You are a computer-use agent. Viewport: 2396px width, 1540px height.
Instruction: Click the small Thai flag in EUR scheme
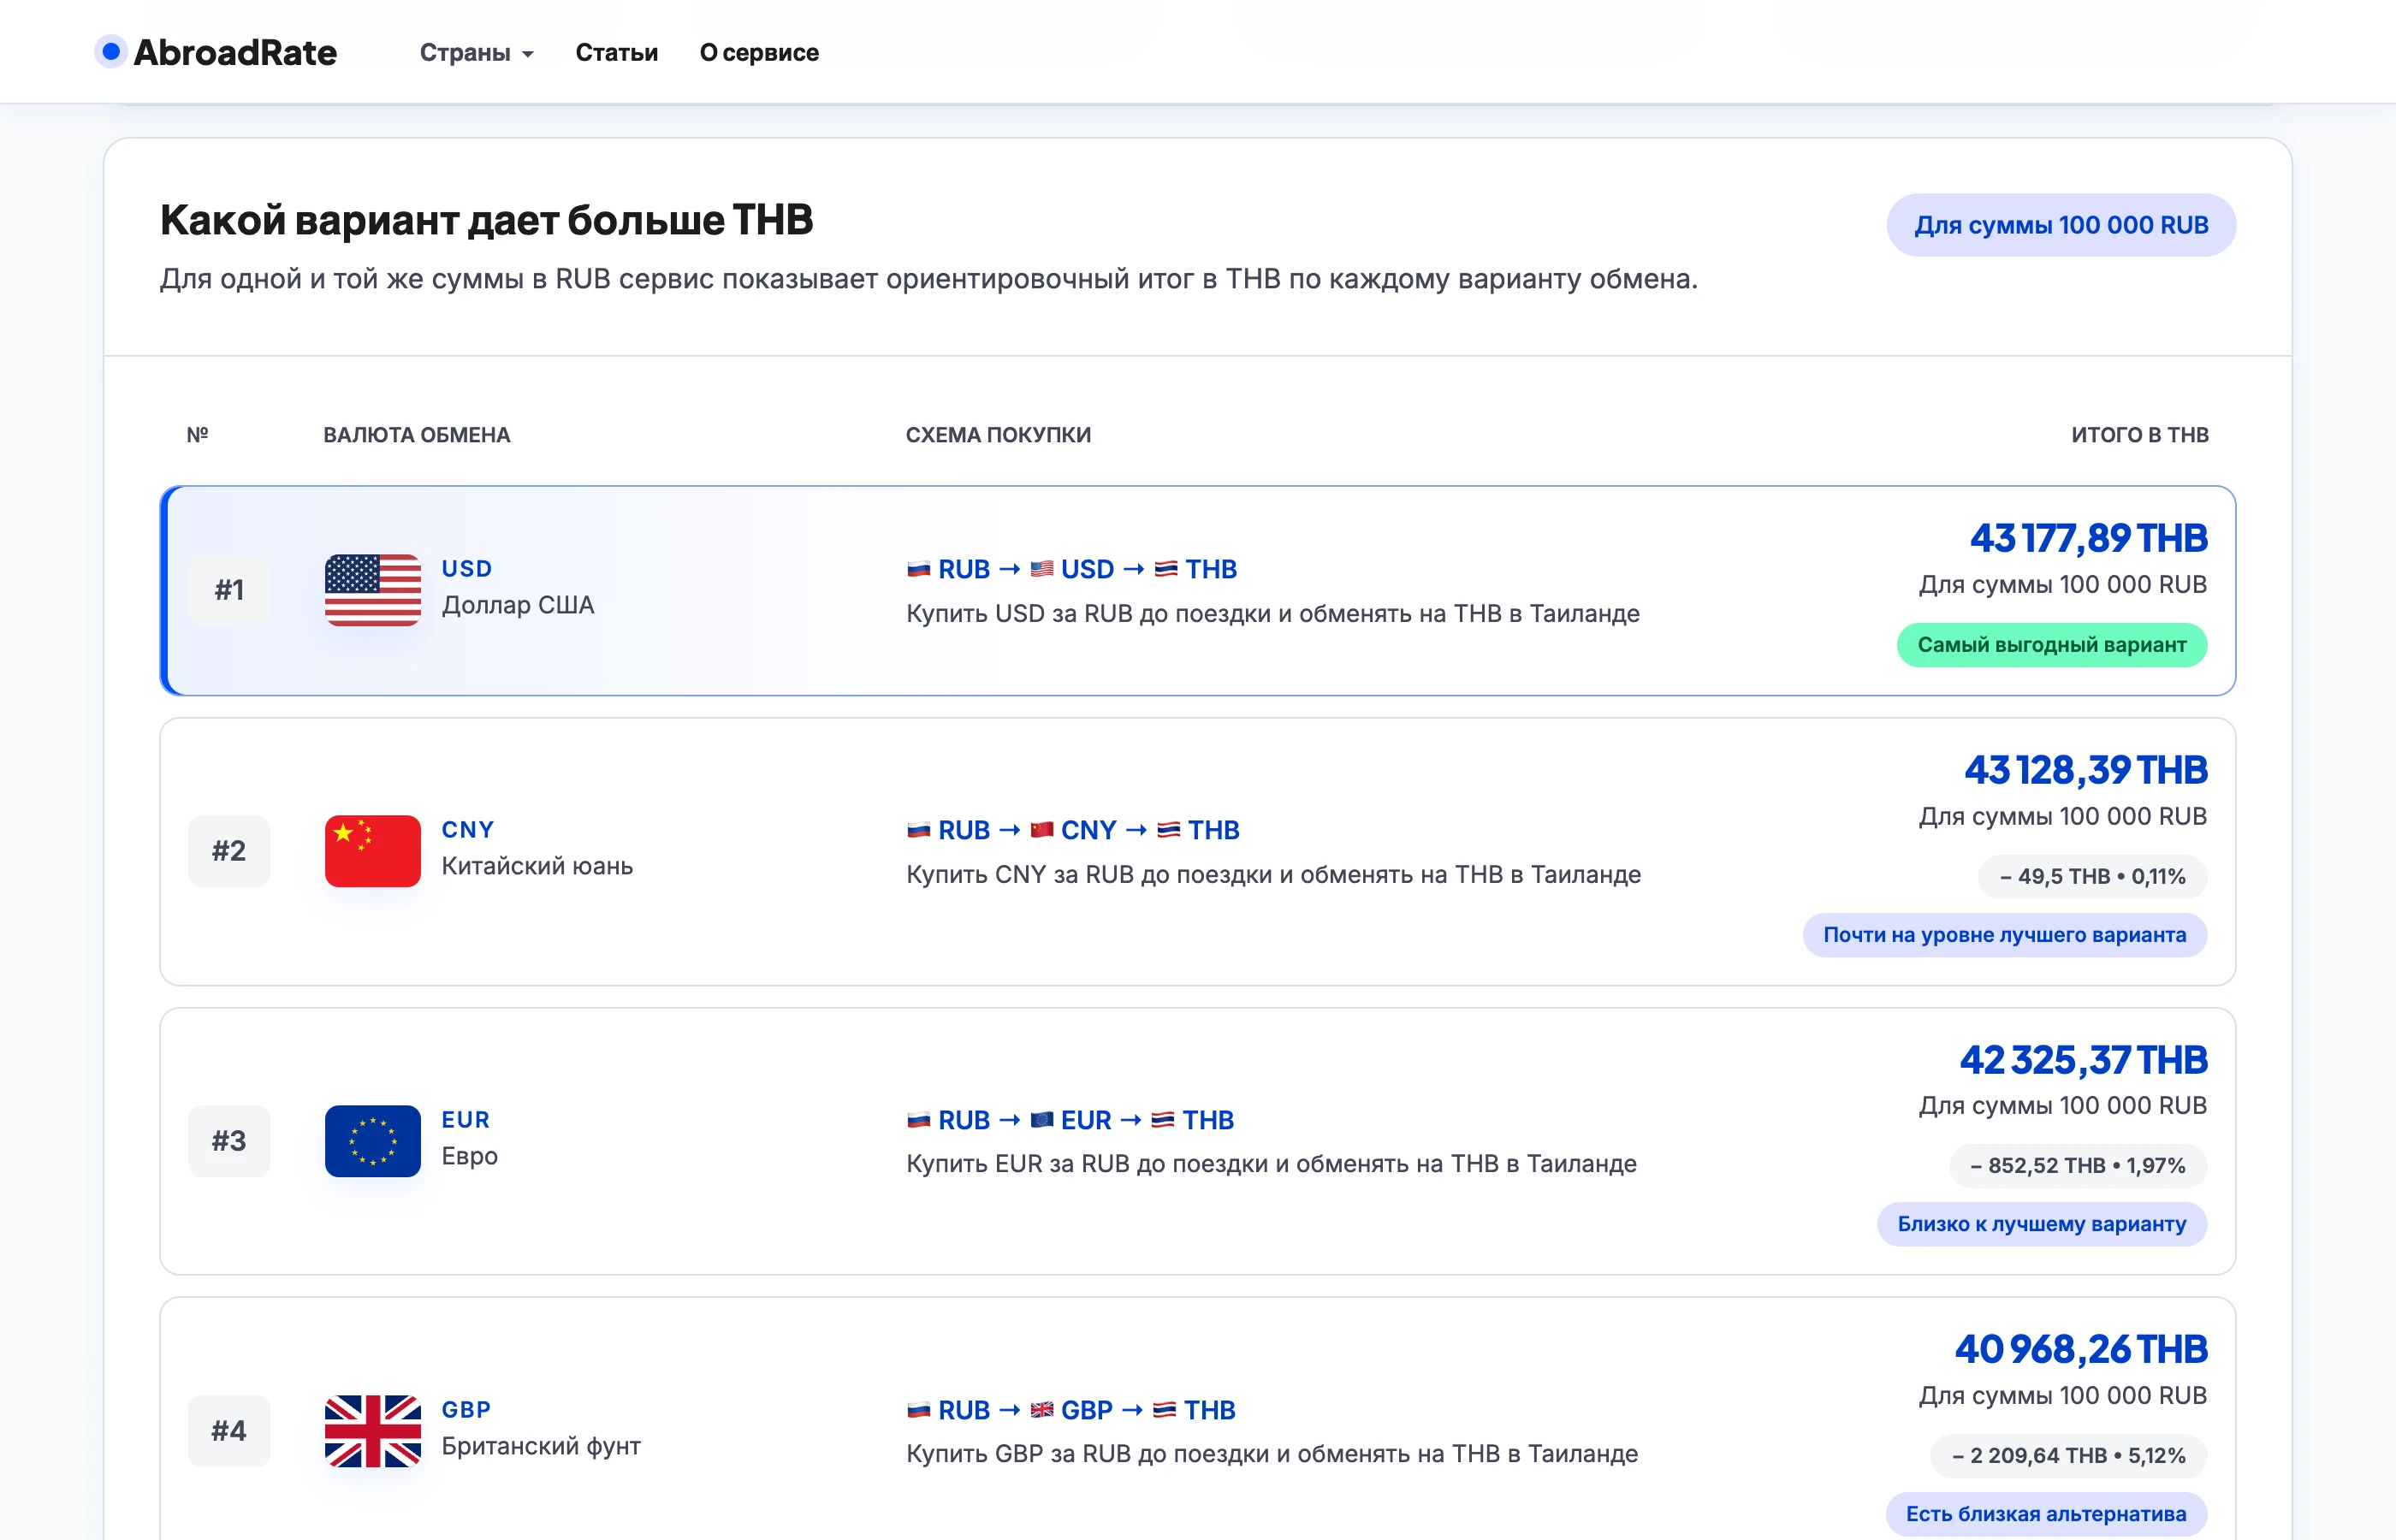coord(1163,1120)
